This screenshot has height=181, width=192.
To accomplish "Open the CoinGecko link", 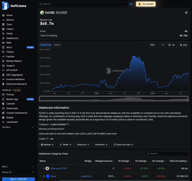I will 101,145.
